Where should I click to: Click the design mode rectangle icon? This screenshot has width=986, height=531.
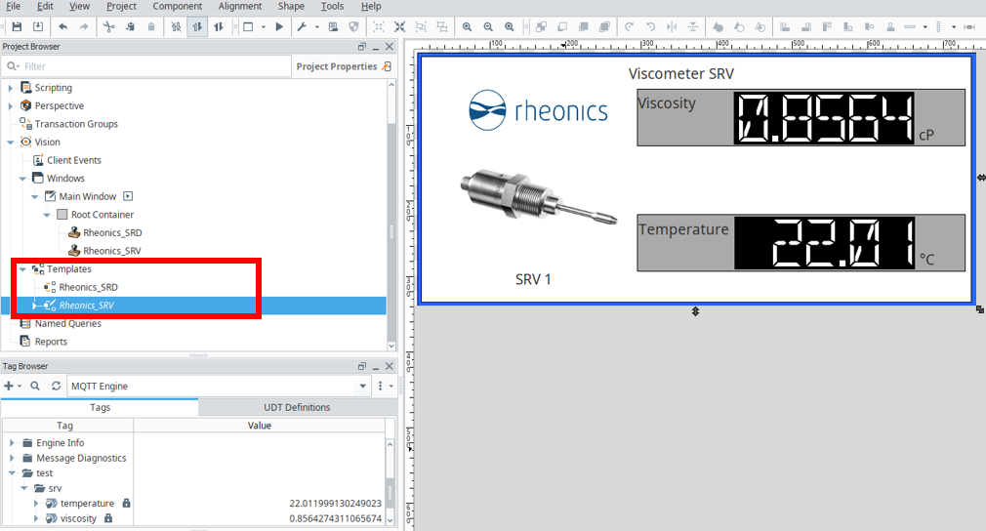coord(248,26)
